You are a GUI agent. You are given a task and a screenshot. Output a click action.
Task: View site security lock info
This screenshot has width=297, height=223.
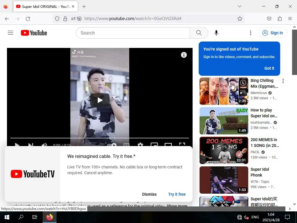tap(65, 19)
